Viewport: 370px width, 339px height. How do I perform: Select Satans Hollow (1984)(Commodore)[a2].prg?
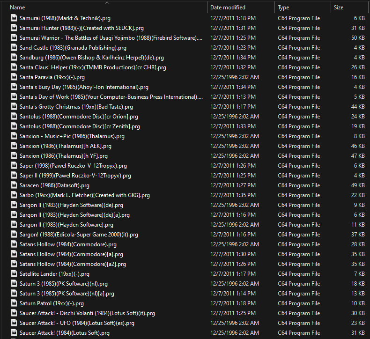click(x=73, y=264)
